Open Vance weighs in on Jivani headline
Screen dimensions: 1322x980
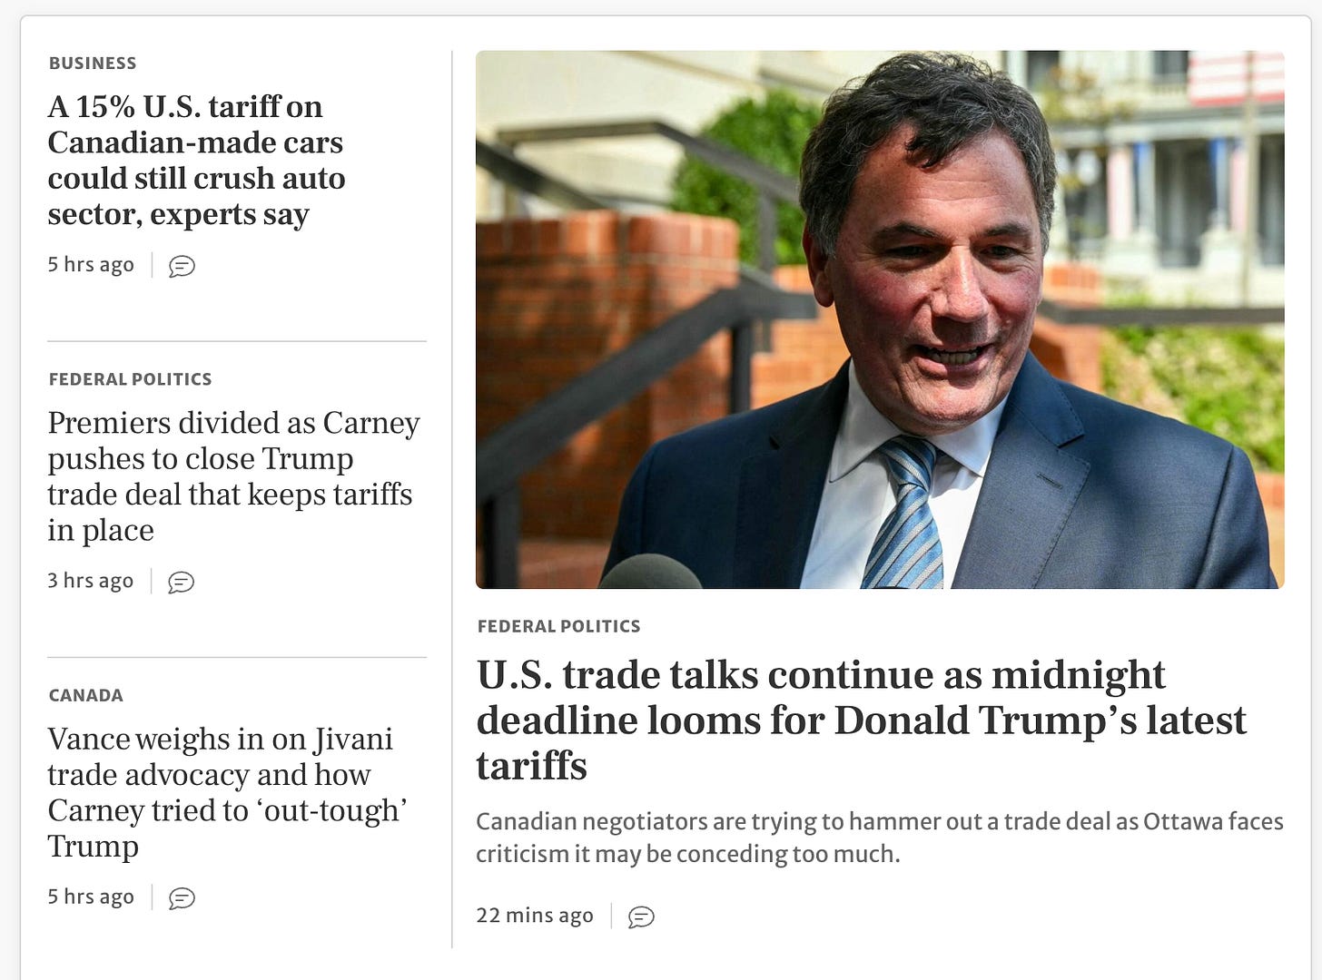pyautogui.click(x=227, y=791)
